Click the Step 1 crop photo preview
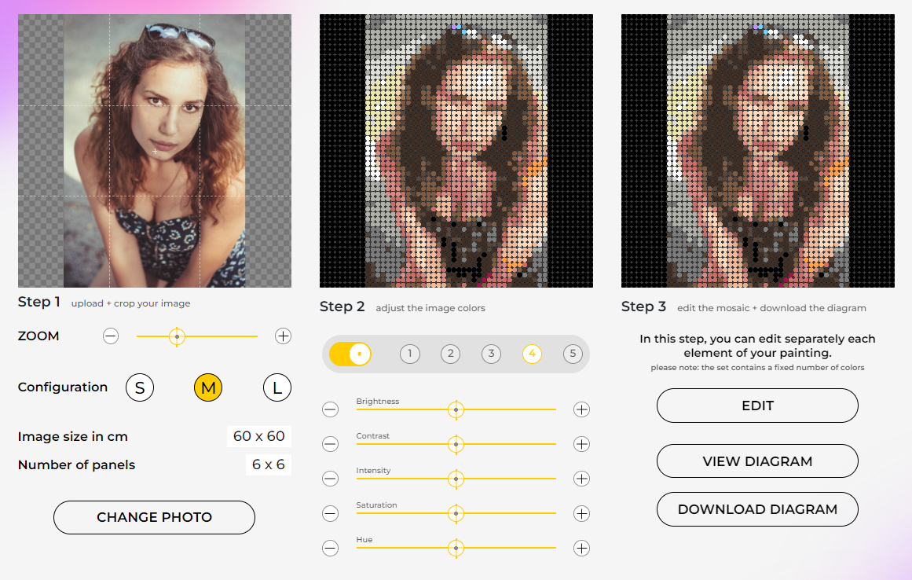 click(155, 151)
